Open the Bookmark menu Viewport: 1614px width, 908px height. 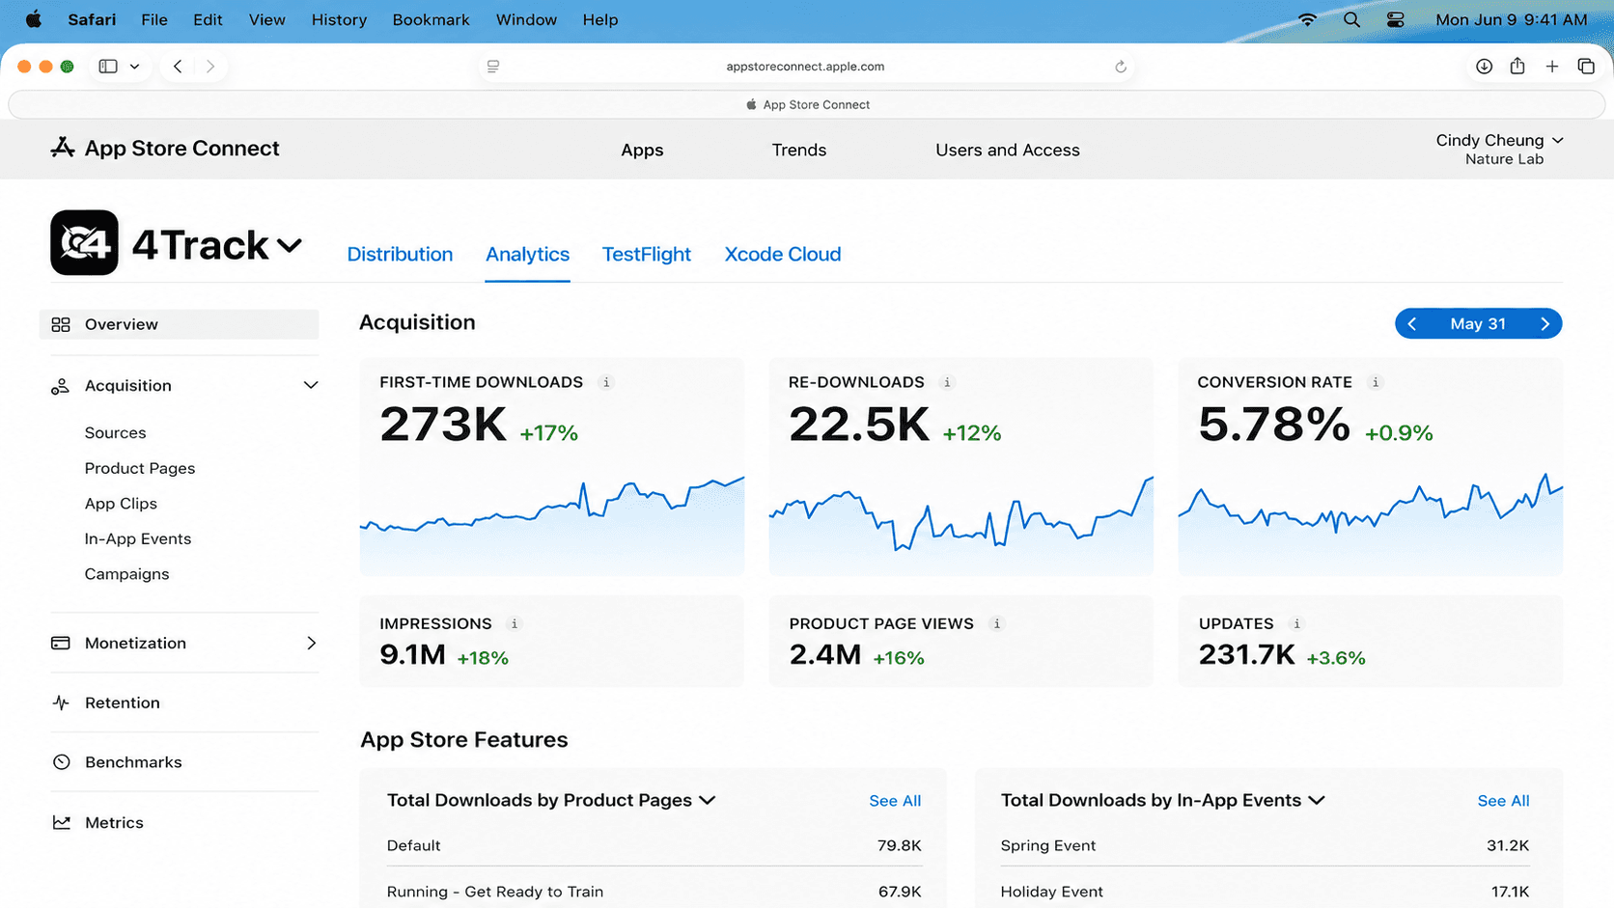431,19
